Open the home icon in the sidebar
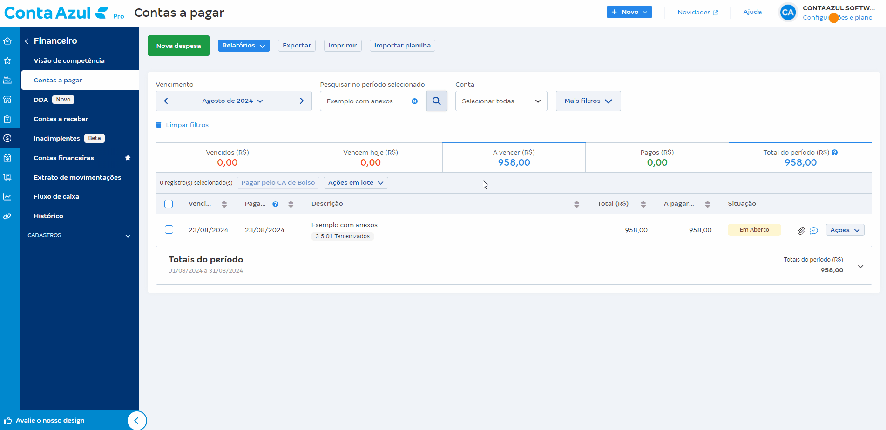This screenshot has height=430, width=886. click(x=8, y=41)
